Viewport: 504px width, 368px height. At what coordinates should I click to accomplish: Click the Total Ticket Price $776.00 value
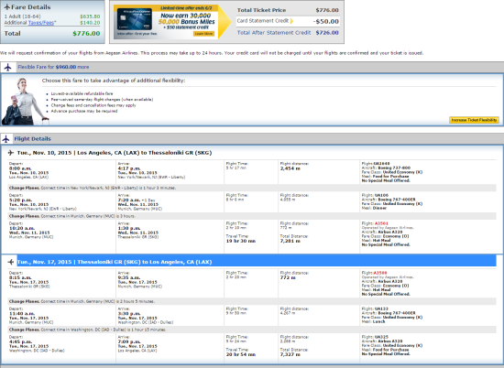(x=327, y=10)
